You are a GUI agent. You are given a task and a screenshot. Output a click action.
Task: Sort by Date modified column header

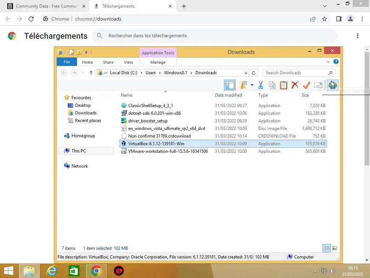coord(228,95)
